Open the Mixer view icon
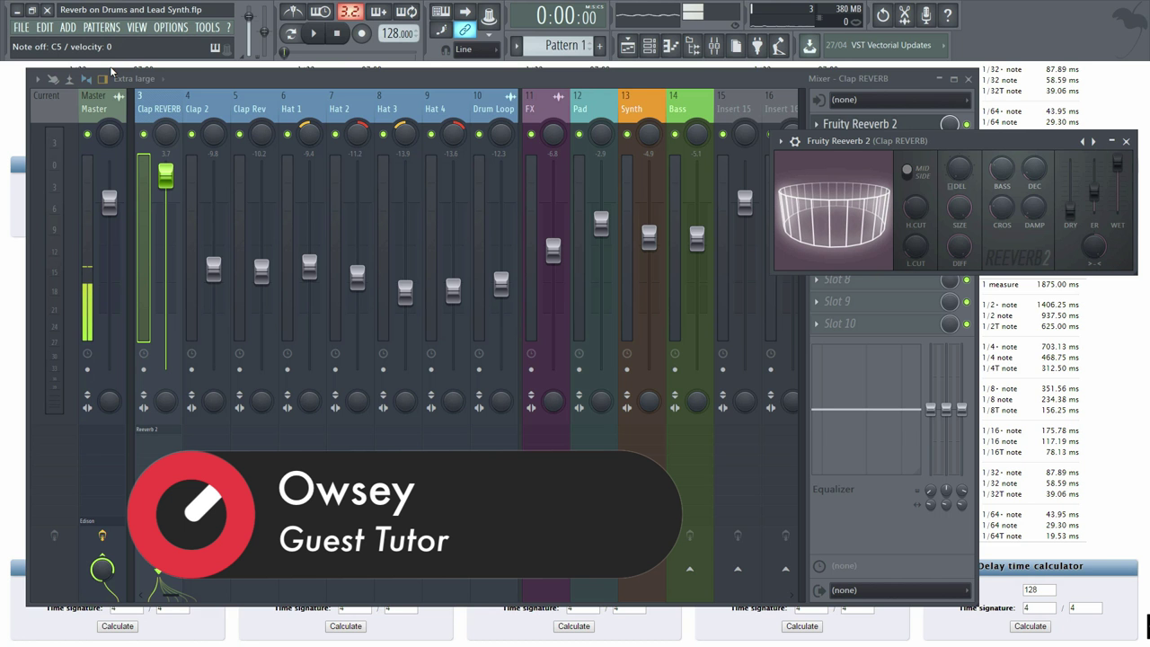 [x=713, y=46]
